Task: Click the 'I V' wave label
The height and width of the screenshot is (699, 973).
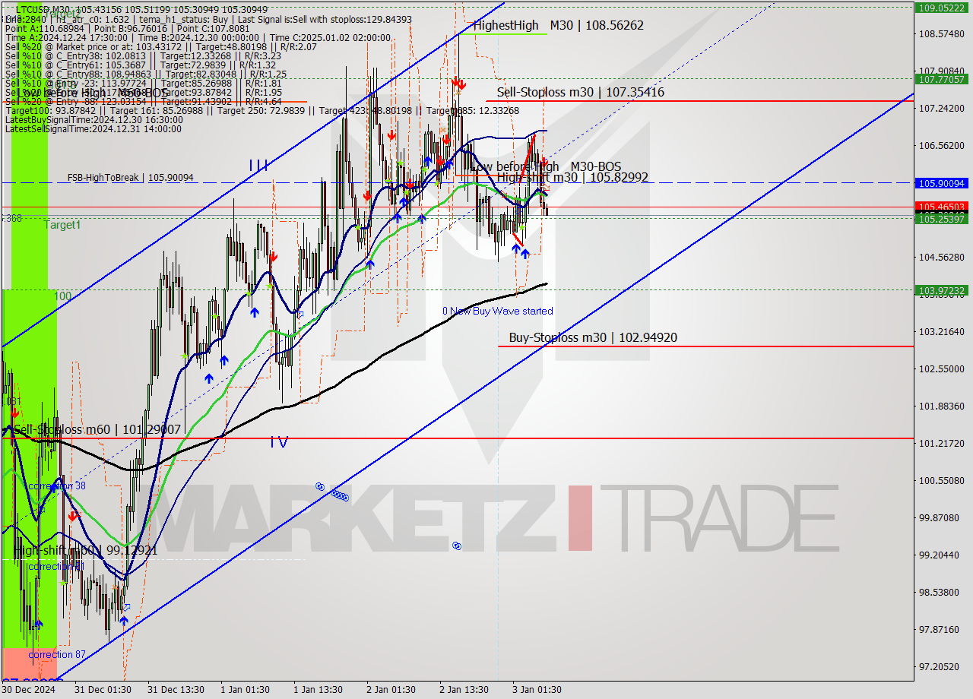Action: point(279,441)
